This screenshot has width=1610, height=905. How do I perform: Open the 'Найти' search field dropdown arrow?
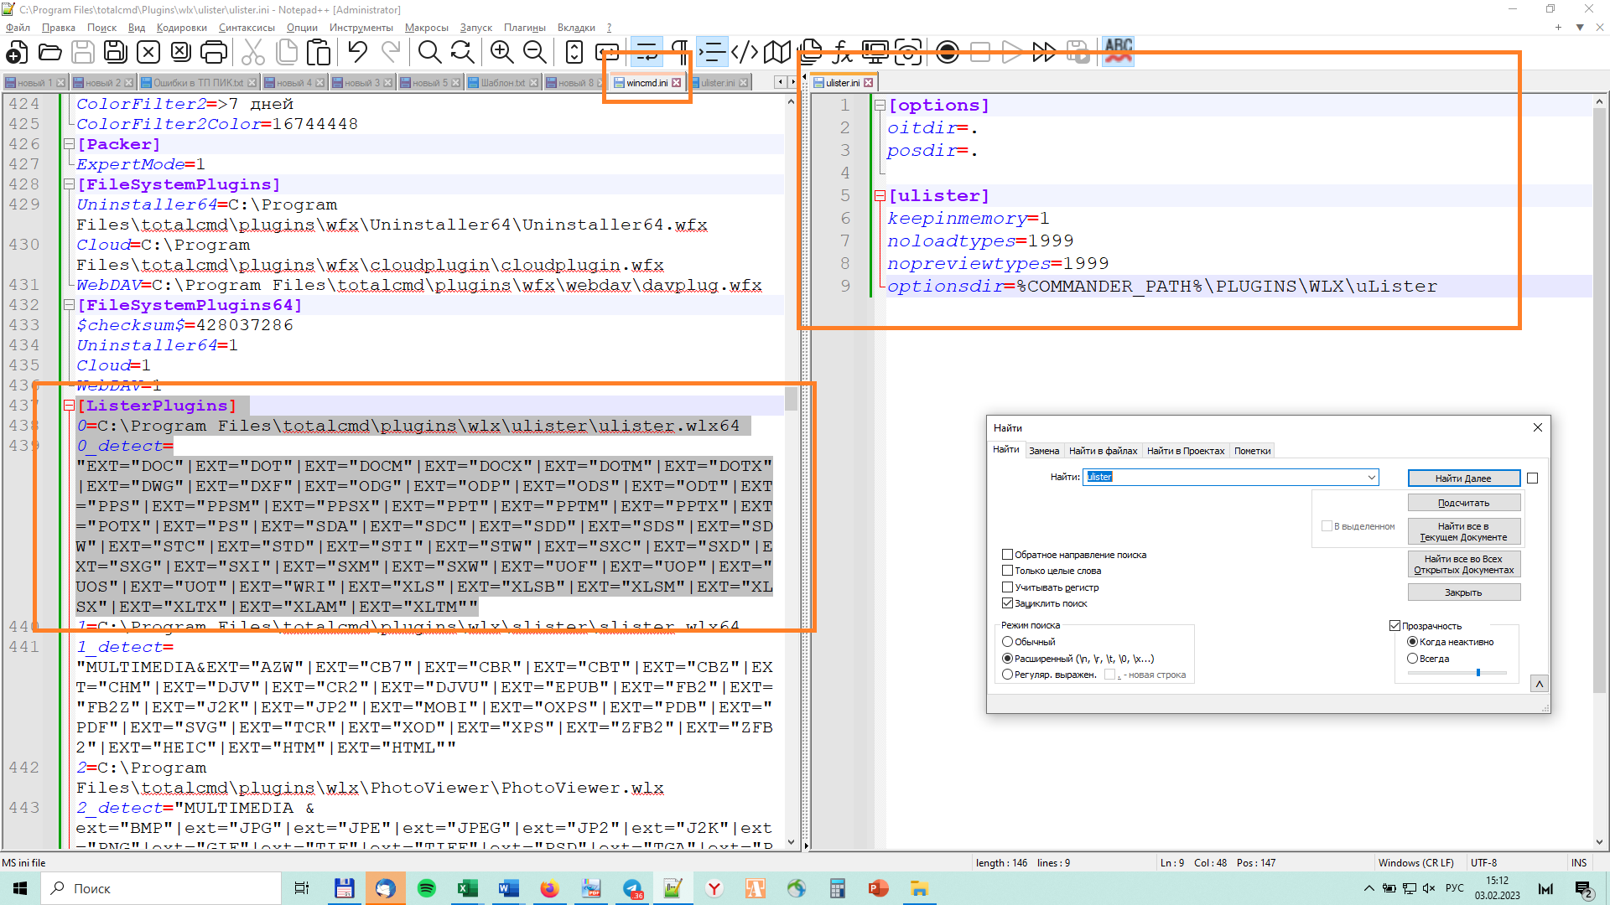1372,478
